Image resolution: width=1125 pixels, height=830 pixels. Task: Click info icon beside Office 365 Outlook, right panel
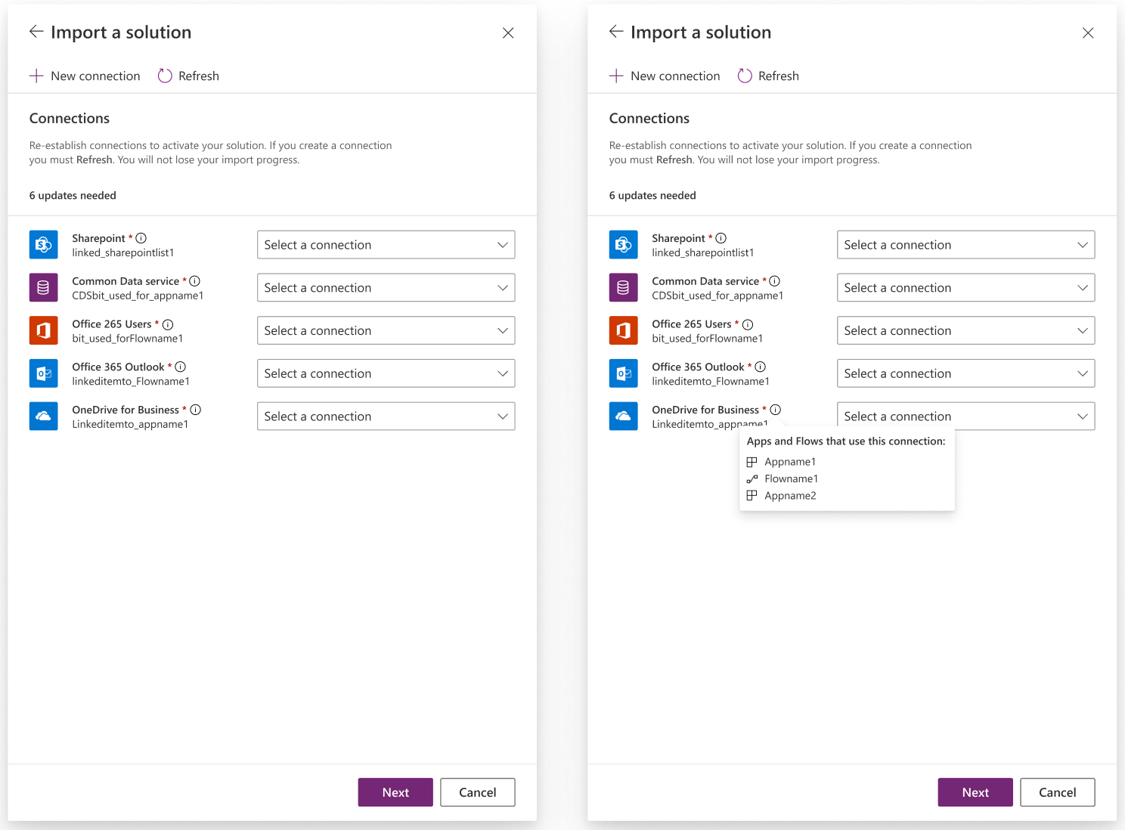(x=761, y=367)
